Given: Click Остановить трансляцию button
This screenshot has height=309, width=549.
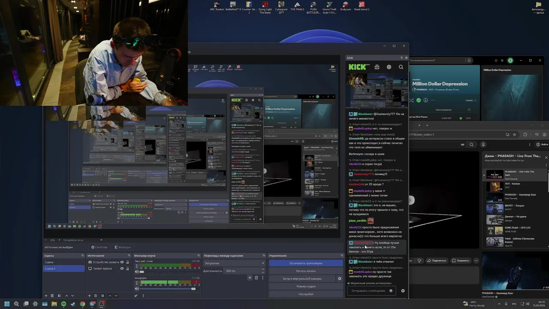Looking at the screenshot, I should [x=306, y=263].
